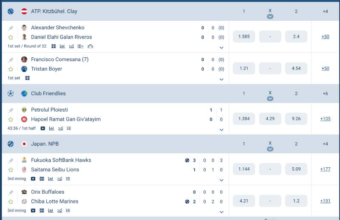
Task: Expand the X column dropdown in Club Friendlies
Action: 270,99
